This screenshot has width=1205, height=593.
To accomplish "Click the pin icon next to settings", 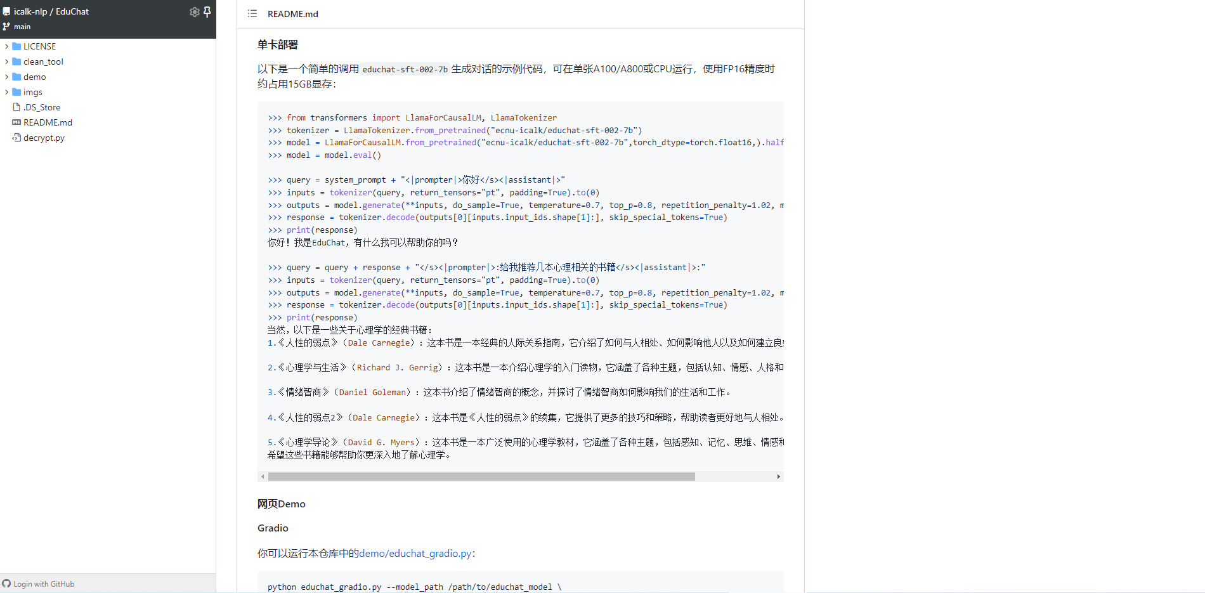I will click(x=207, y=11).
